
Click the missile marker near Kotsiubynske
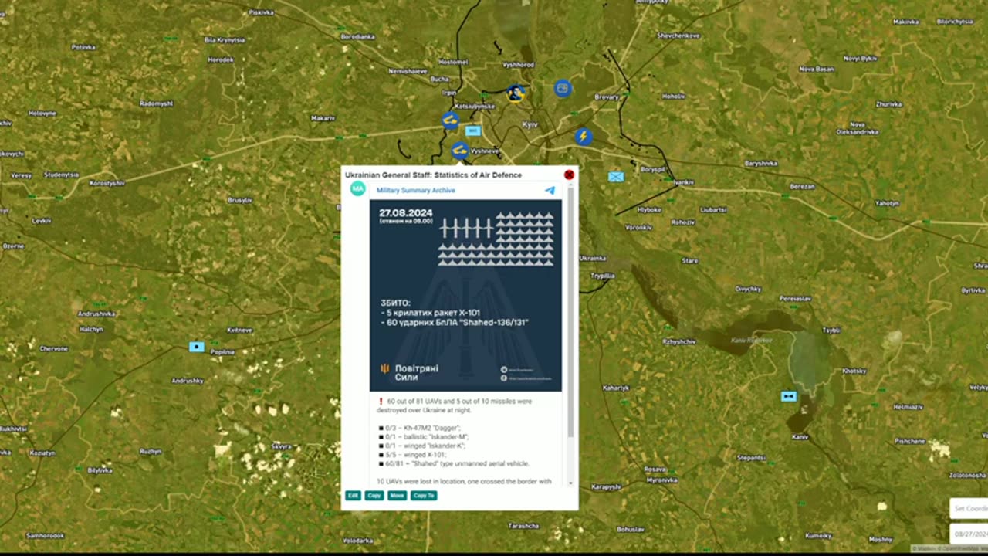pos(451,120)
